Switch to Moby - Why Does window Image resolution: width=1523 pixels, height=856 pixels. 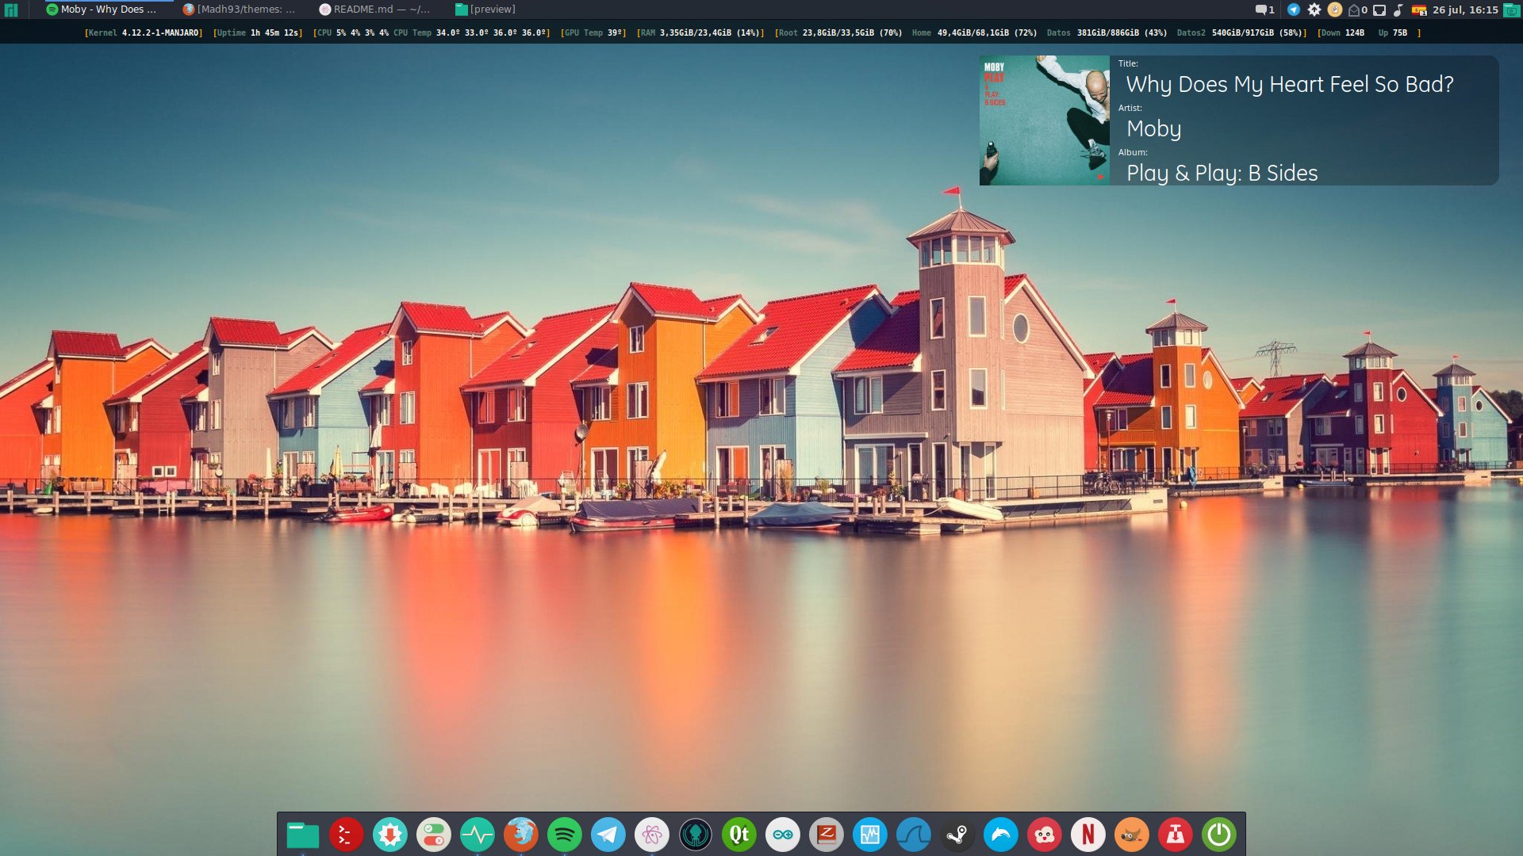[102, 10]
